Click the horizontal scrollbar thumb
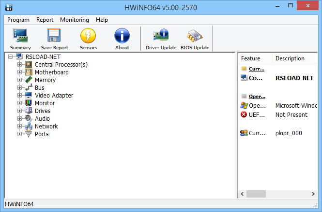This screenshot has height=212, width=322. 256,194
